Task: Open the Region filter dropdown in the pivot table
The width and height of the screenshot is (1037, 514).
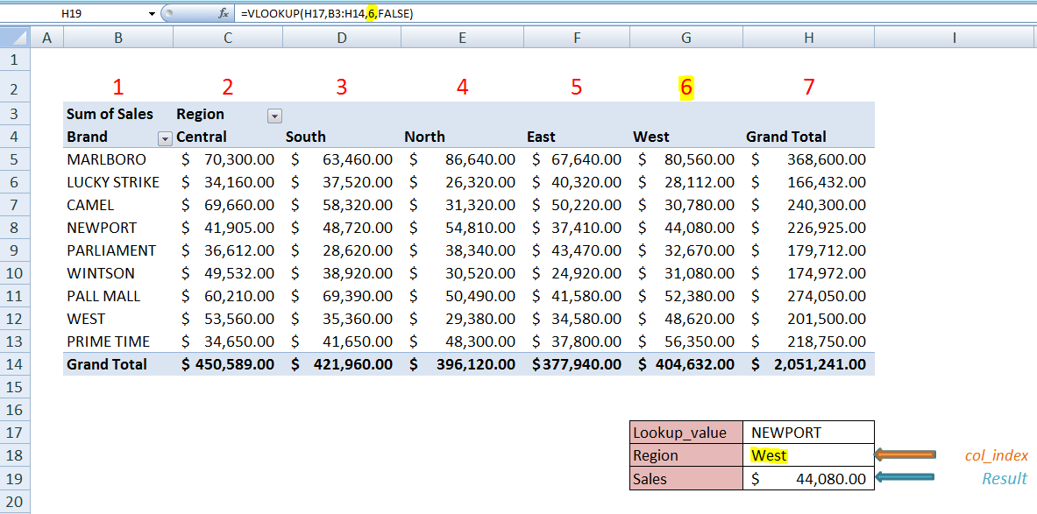Action: (x=273, y=116)
